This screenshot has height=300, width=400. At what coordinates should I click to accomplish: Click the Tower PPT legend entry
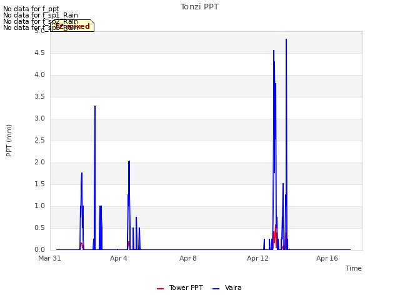click(x=180, y=287)
